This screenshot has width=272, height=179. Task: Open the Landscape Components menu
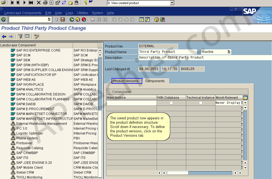point(23,13)
